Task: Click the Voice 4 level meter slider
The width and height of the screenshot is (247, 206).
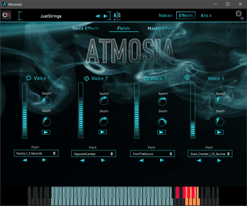Action: pos(193,111)
